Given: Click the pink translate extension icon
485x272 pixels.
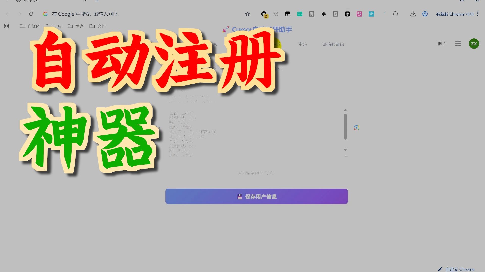Looking at the screenshot, I should coord(359,14).
